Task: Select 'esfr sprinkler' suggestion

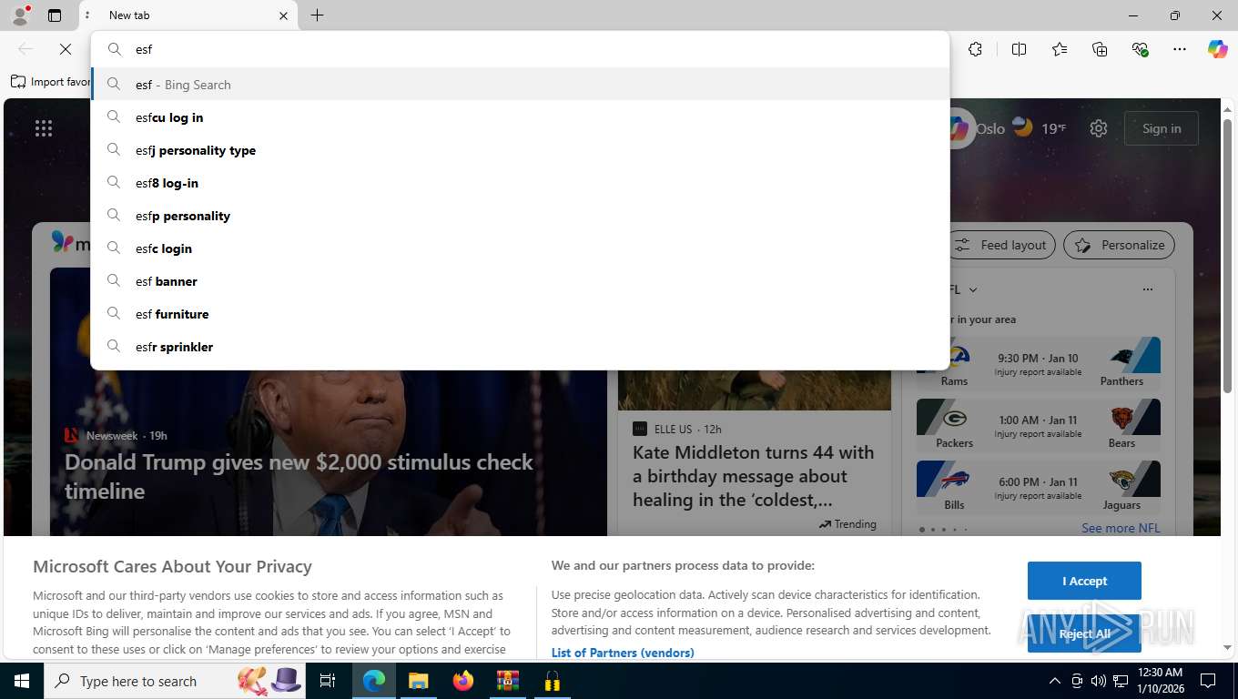Action: tap(520, 347)
